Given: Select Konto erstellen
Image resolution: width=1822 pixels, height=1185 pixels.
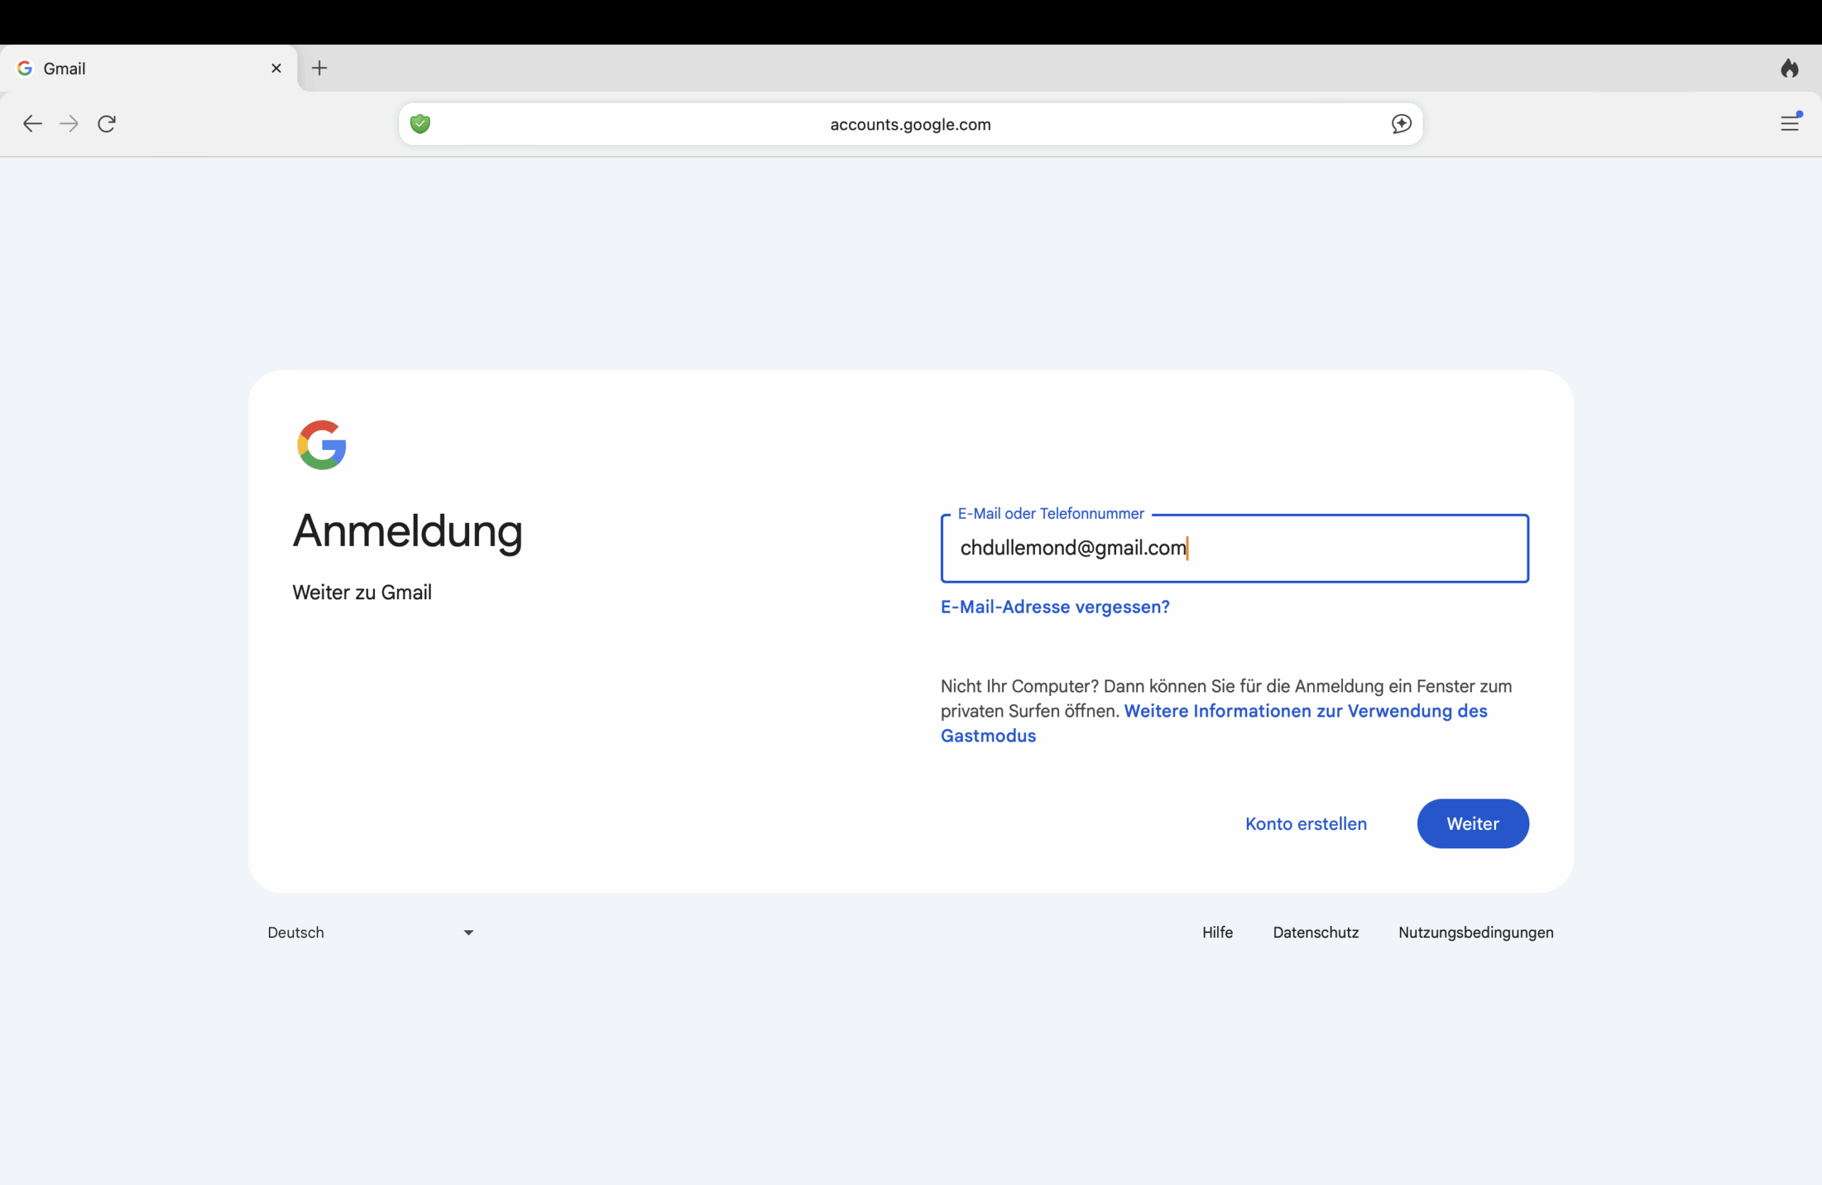Looking at the screenshot, I should pyautogui.click(x=1305, y=823).
